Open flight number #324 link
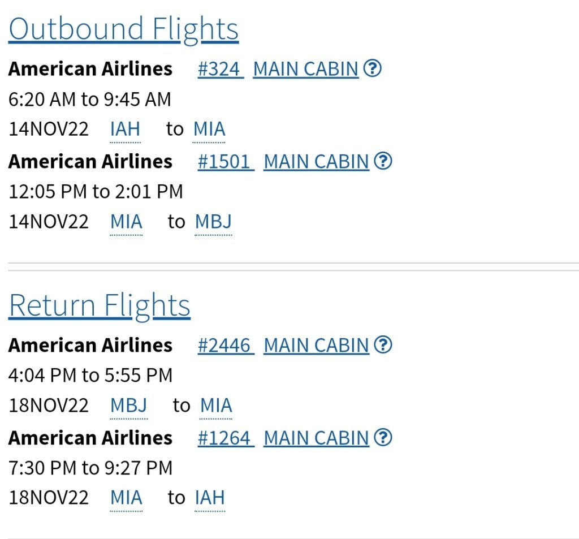This screenshot has width=579, height=539. (x=220, y=69)
